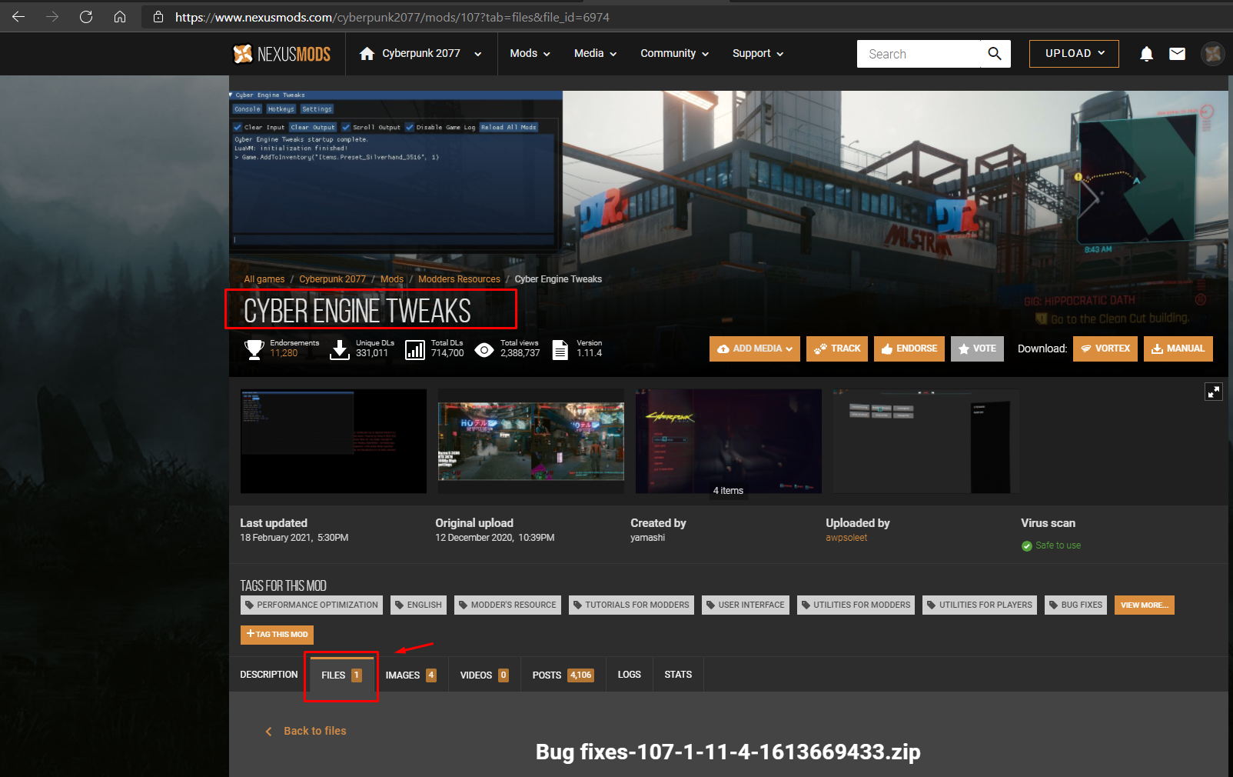View site security info via the lock icon
The width and height of the screenshot is (1233, 777).
[x=158, y=17]
